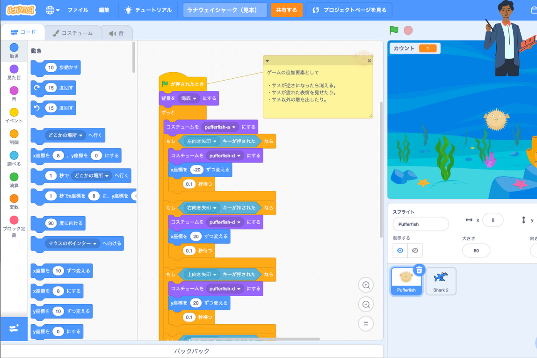Zoom in on the code workspace
The height and width of the screenshot is (358, 537).
[x=366, y=285]
